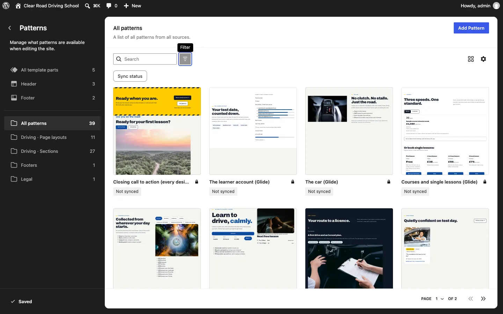Select All template parts
The height and width of the screenshot is (314, 503).
tap(52, 70)
